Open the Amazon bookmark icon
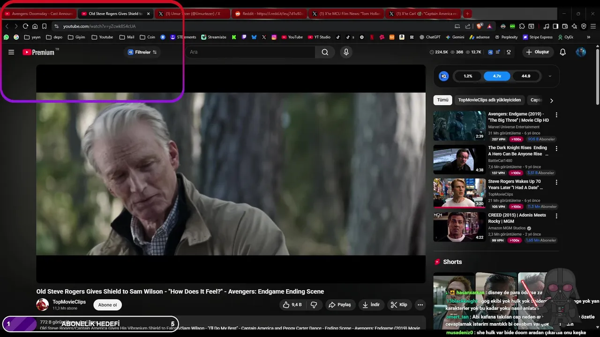This screenshot has width=600, height=337. coord(402,37)
